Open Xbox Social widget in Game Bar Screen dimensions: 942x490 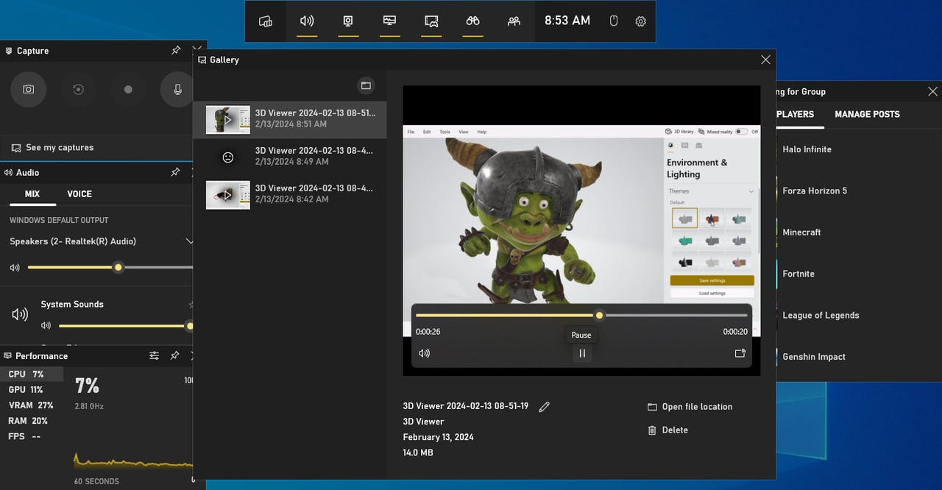click(x=514, y=21)
